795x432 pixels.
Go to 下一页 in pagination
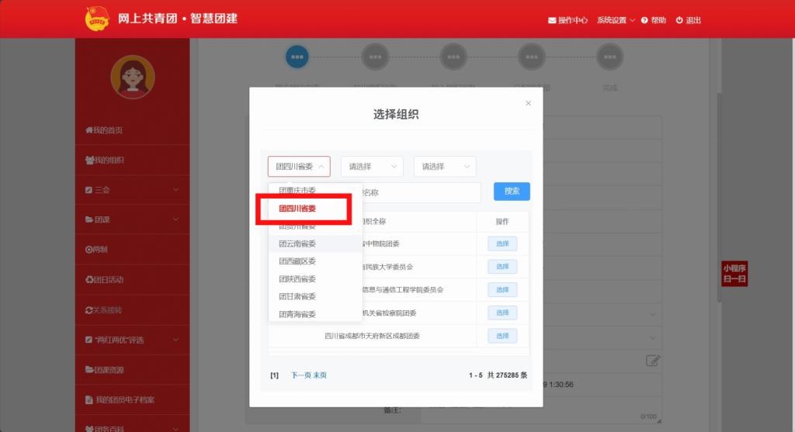[x=300, y=375]
